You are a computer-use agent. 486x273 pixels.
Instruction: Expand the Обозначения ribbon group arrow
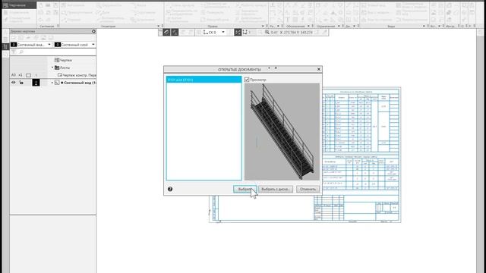click(308, 27)
